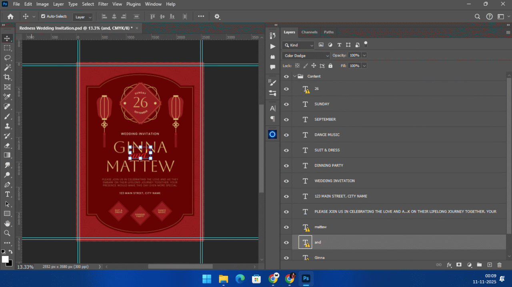This screenshot has width=512, height=287.
Task: Open the Color Dodge blend mode dropdown
Action: (305, 55)
